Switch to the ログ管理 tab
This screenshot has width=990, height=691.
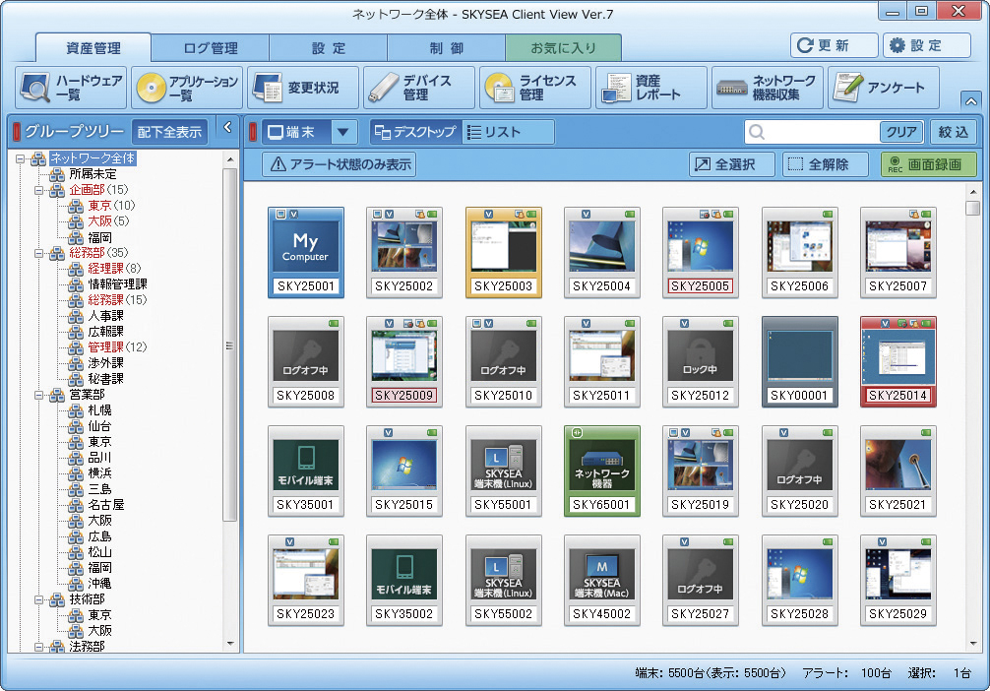click(x=211, y=47)
